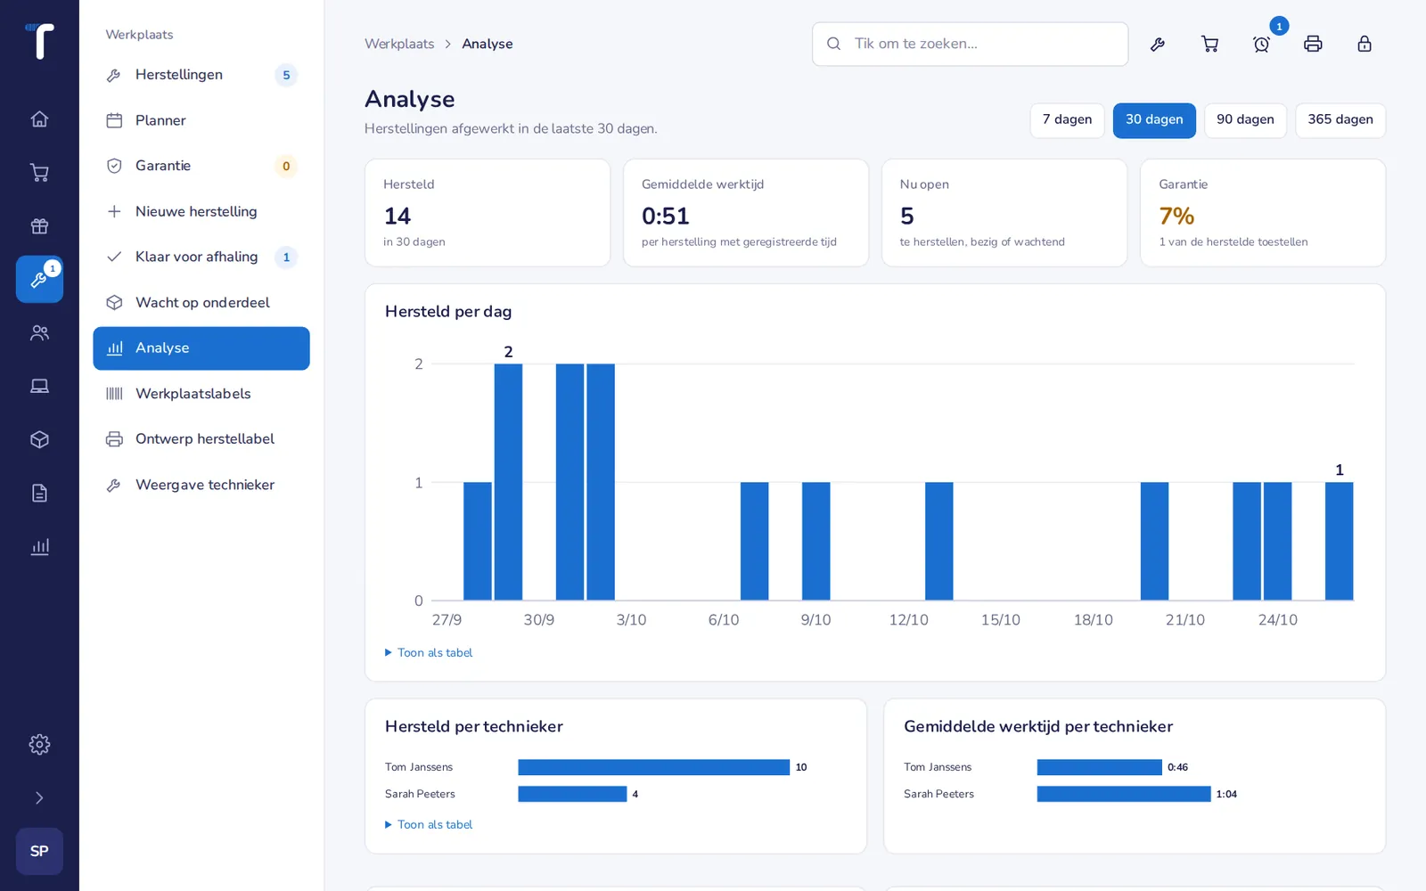Open the settings gear icon
1426x891 pixels.
(39, 744)
